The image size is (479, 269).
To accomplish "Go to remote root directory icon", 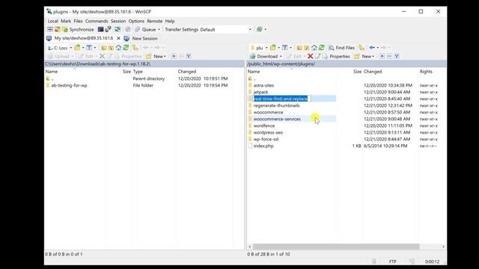I will [307, 48].
